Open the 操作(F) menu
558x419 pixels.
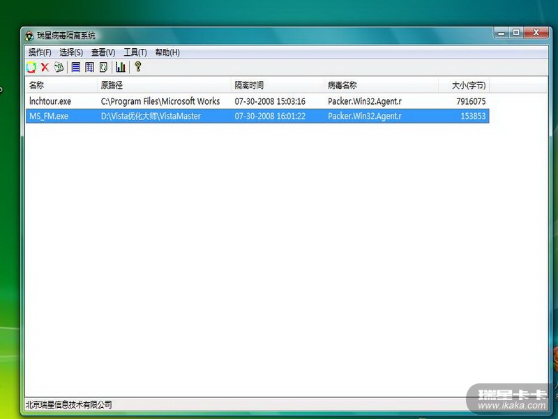pos(40,52)
